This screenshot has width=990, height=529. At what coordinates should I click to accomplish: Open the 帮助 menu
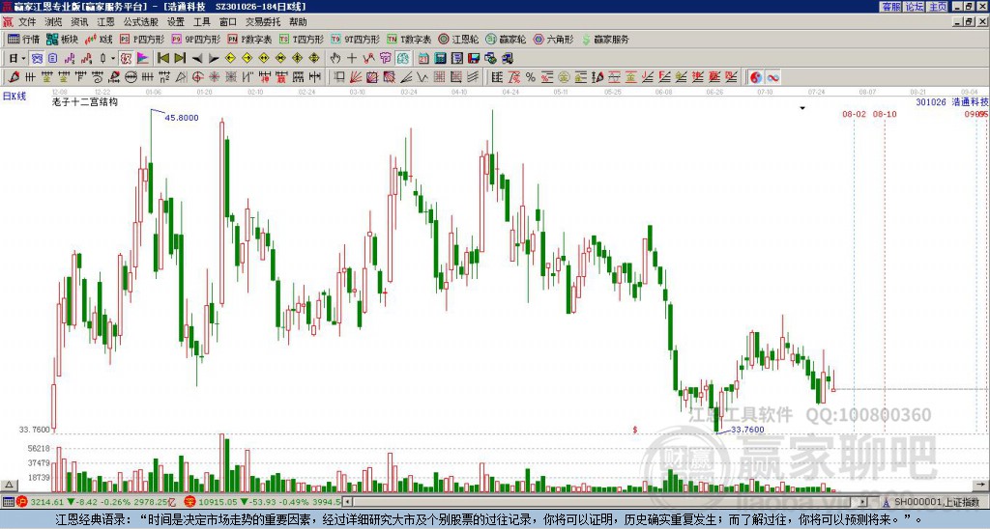pos(298,22)
